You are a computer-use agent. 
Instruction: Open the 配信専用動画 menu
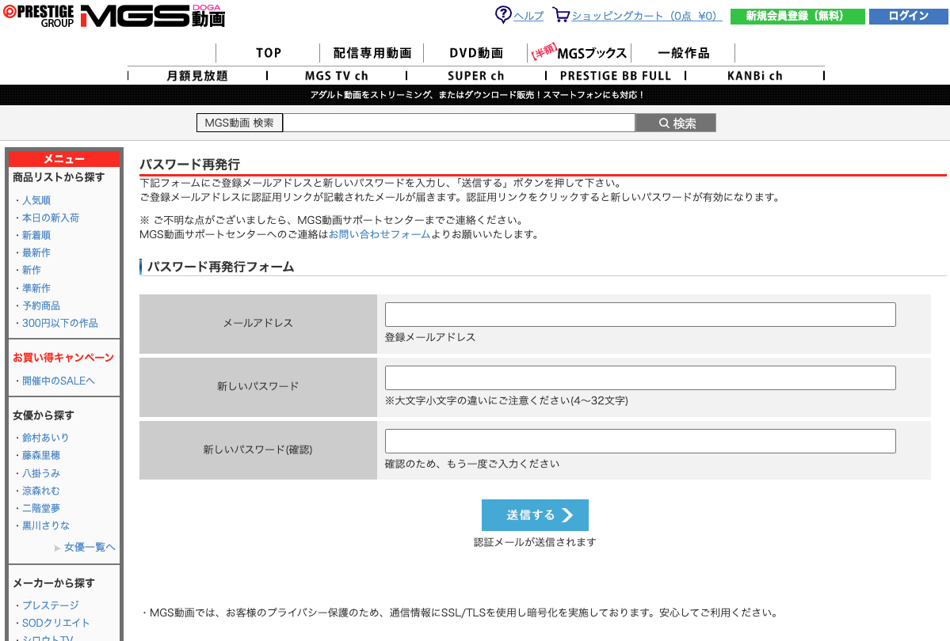(372, 53)
